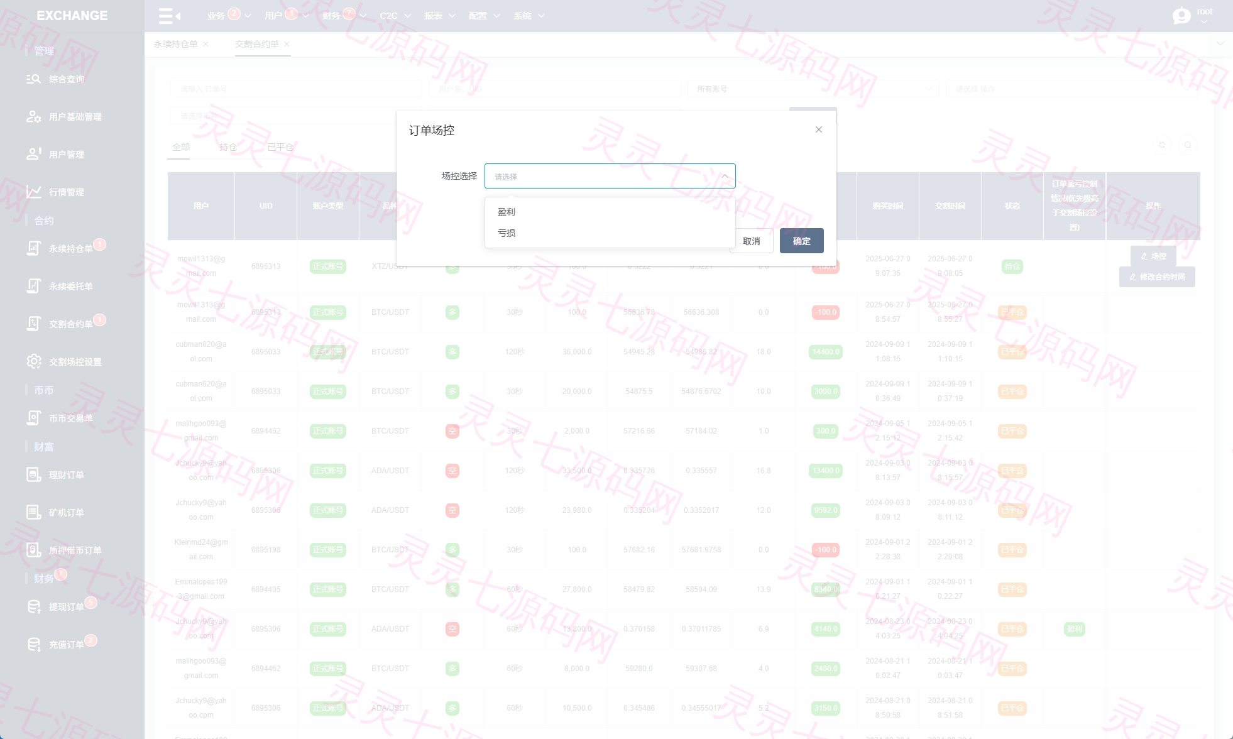The image size is (1233, 739).
Task: Click 场控 button for XTZ/USDT row
Action: point(1153,256)
